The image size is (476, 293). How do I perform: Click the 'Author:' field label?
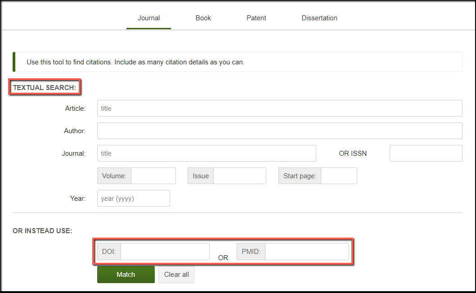[x=75, y=131]
